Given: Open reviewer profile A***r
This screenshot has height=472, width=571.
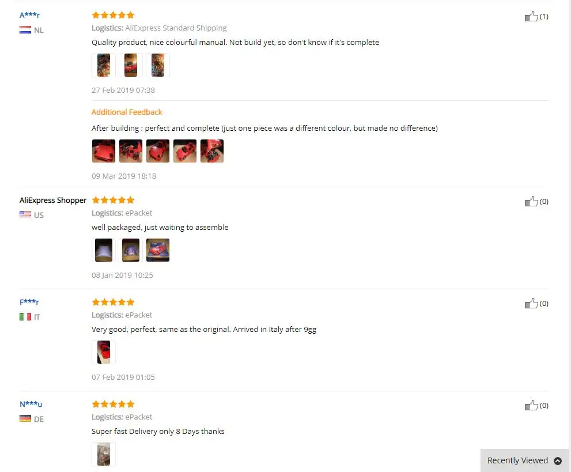Looking at the screenshot, I should pos(29,15).
